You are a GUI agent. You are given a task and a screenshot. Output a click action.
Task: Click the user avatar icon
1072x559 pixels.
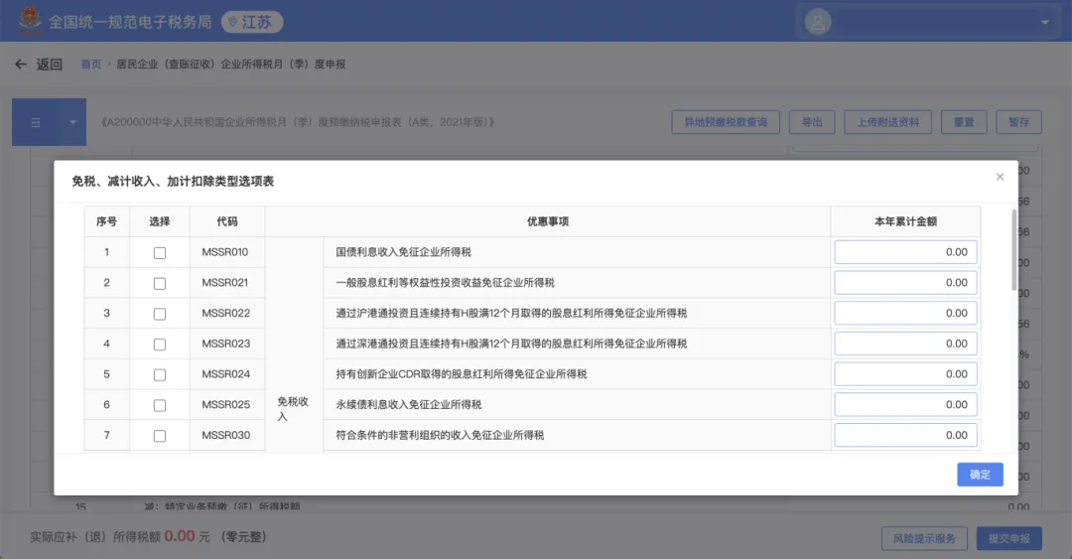818,21
